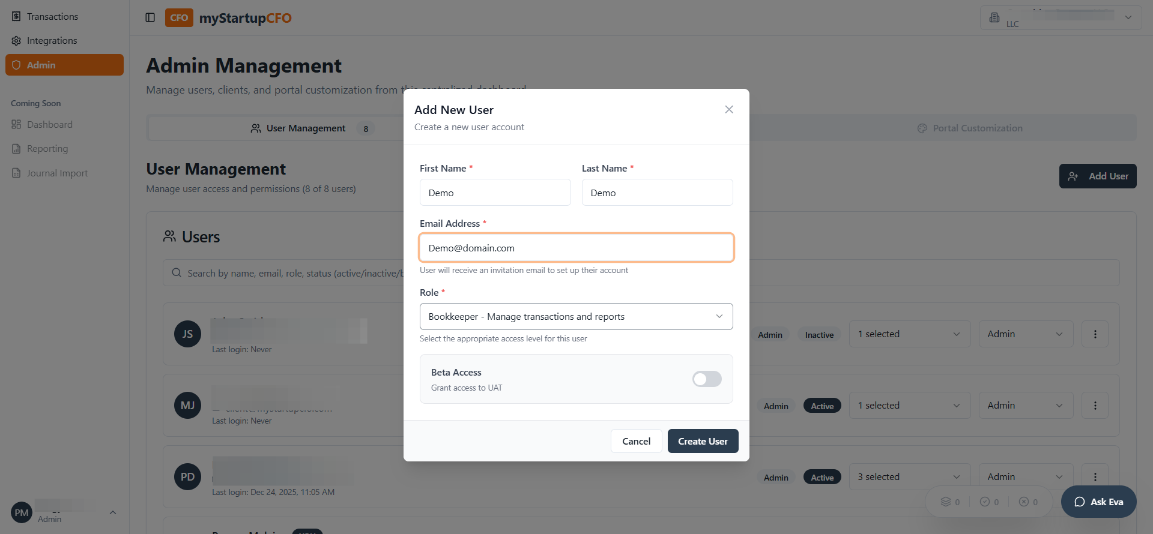
Task: Toggle the sidebar collapse icon
Action: point(150,17)
